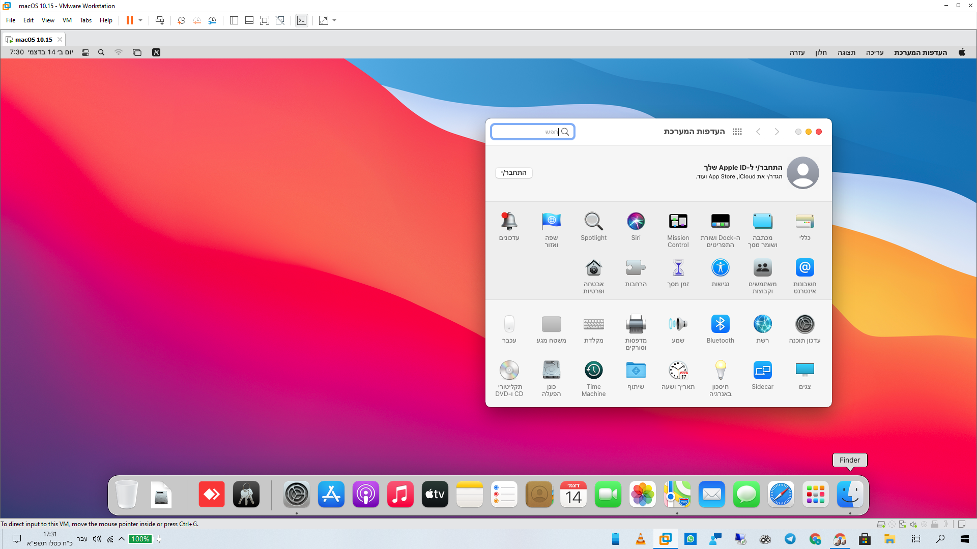Image resolution: width=977 pixels, height=549 pixels.
Task: Open Spotlight search in macOS menu bar
Action: [x=101, y=52]
